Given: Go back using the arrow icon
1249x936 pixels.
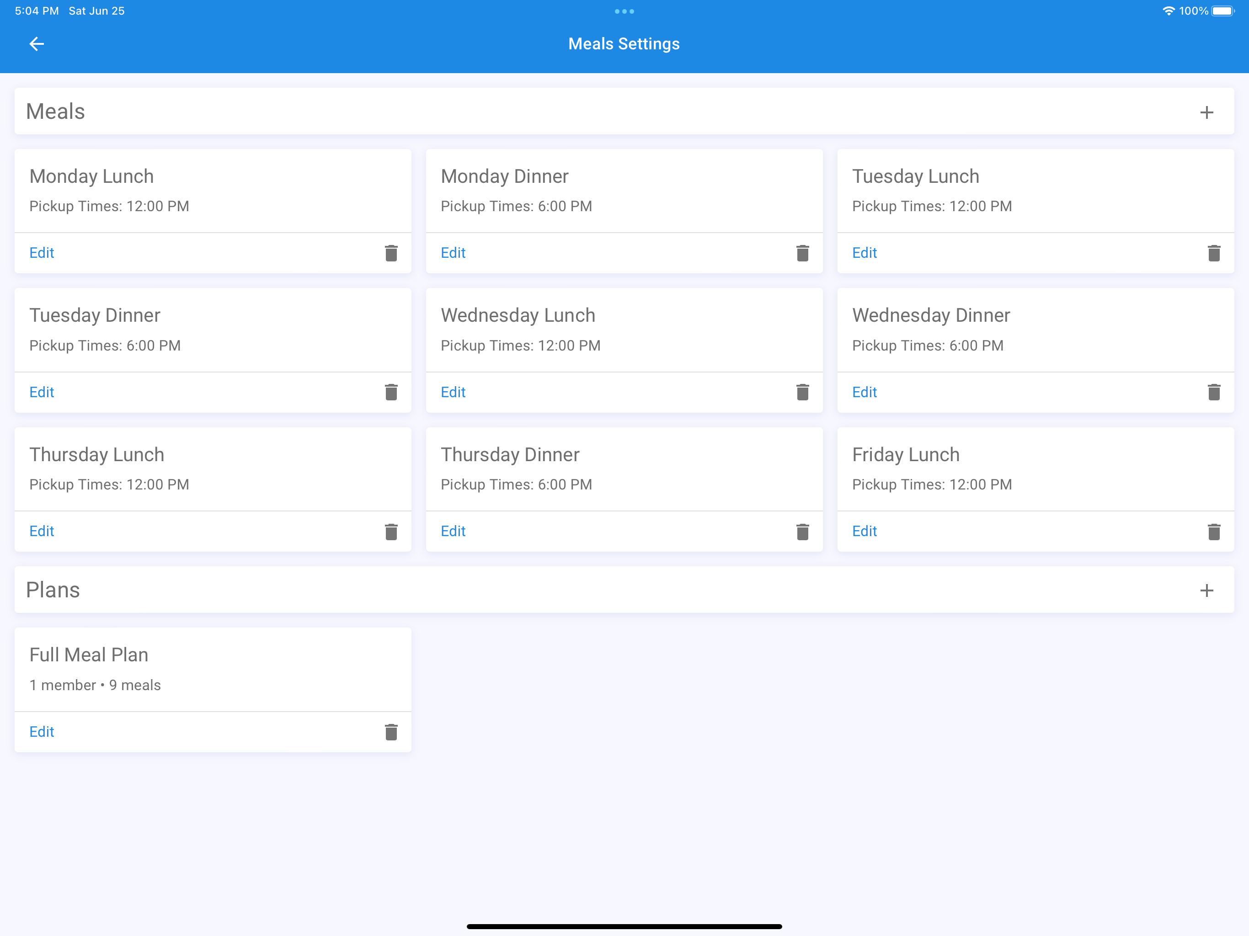Looking at the screenshot, I should (x=37, y=44).
